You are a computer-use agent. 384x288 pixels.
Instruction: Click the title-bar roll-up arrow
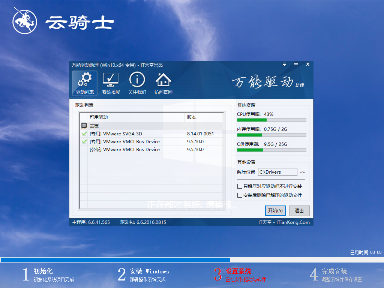click(284, 64)
